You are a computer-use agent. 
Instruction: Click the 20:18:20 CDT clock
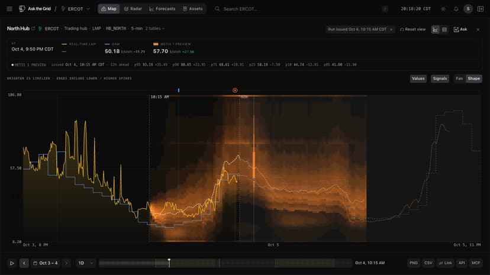(x=416, y=9)
